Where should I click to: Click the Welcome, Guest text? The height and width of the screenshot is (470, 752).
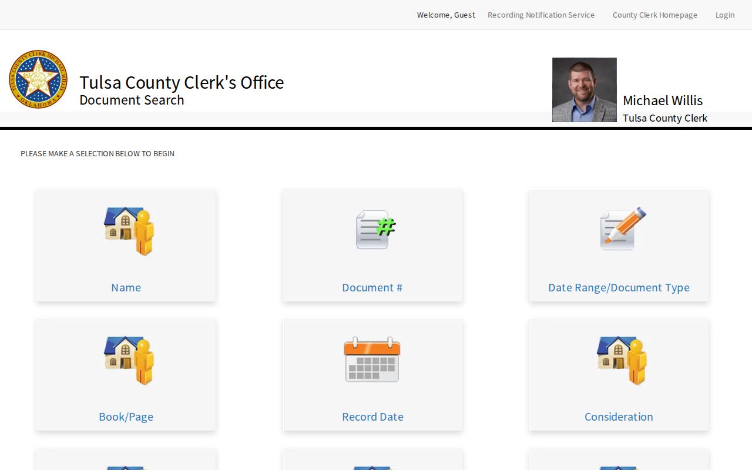point(446,15)
